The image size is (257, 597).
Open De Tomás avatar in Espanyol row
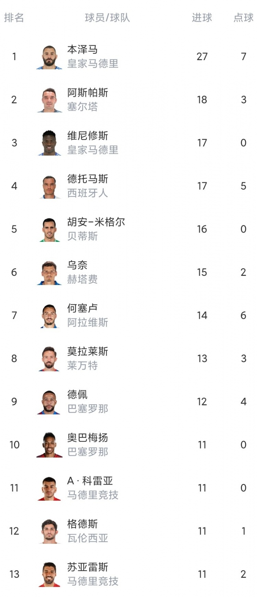tap(49, 186)
